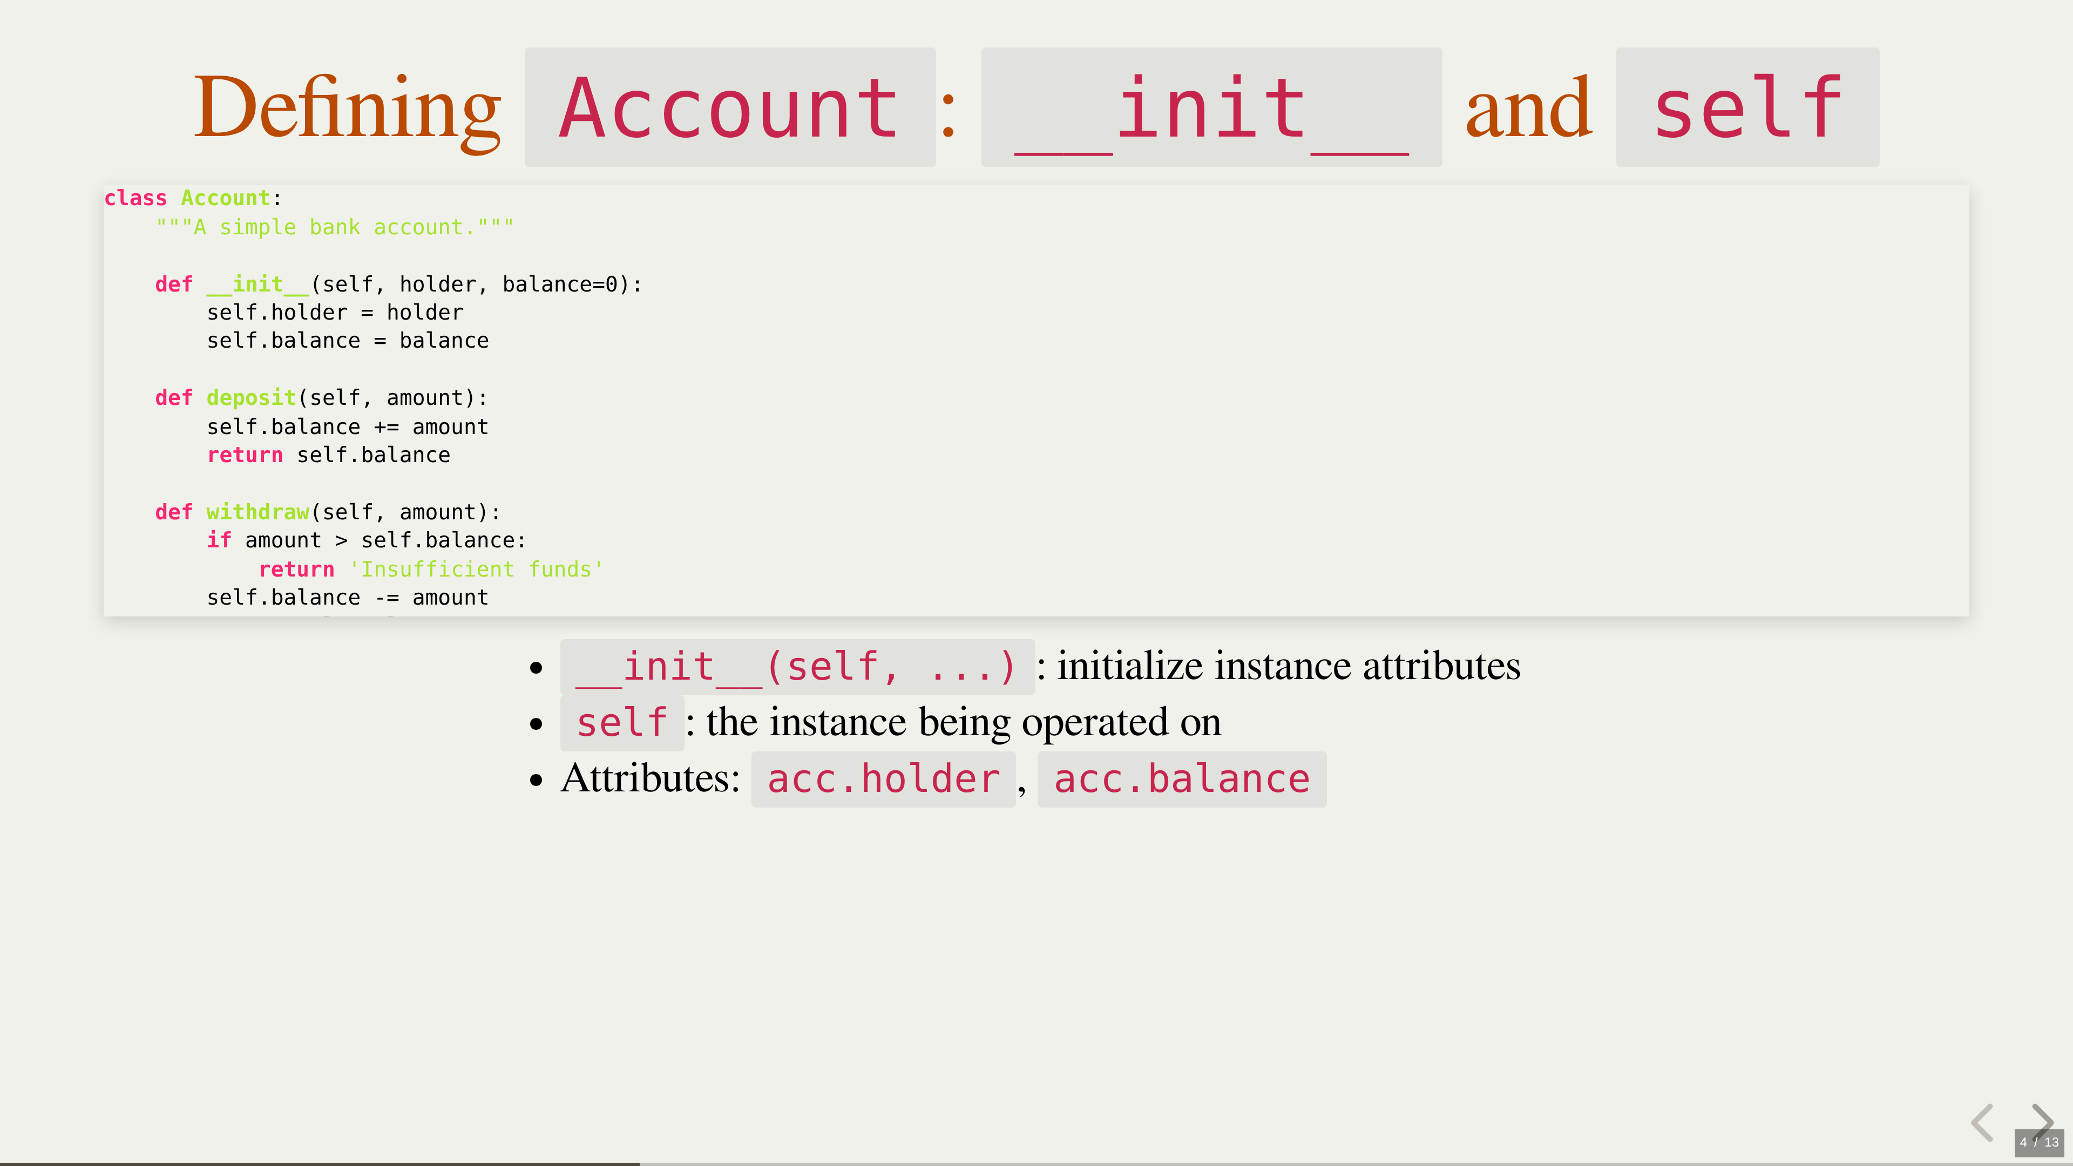This screenshot has width=2073, height=1166.
Task: Click the 'def __init__' method definition line
Action: [x=398, y=284]
